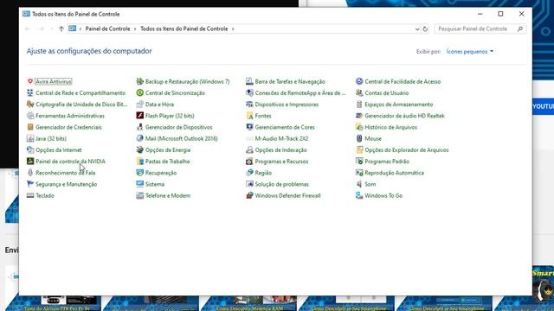
Task: Open the Segurança e Manutenção flag icon
Action: [30, 184]
